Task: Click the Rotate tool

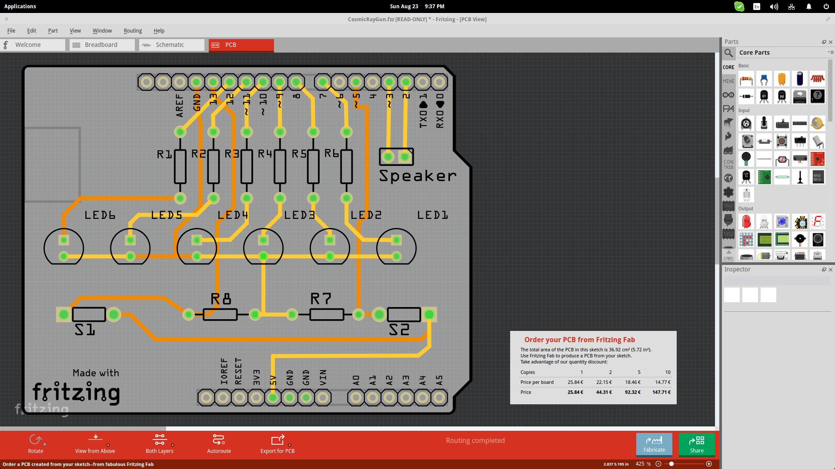Action: (x=36, y=441)
